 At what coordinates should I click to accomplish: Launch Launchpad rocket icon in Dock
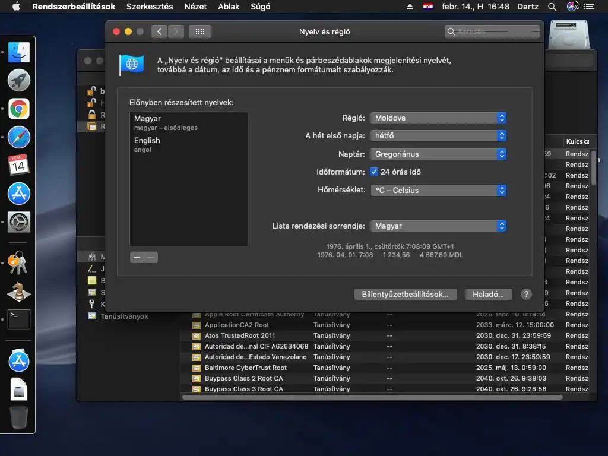coord(18,80)
